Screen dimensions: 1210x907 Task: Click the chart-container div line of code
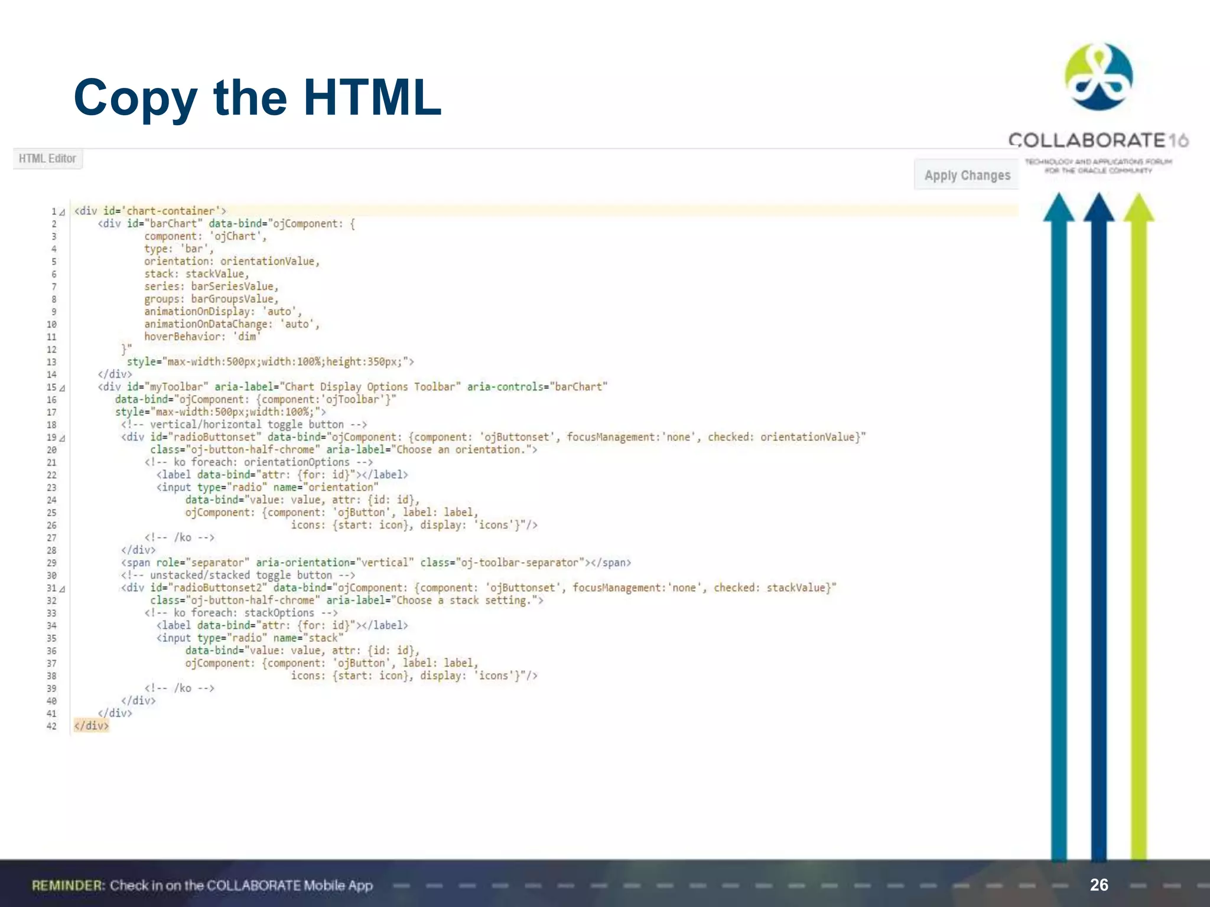click(150, 211)
